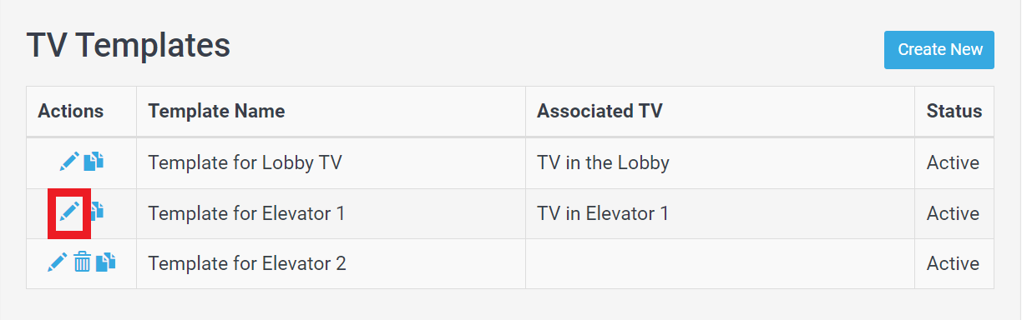
Task: Select the Associated TV column header
Action: pos(600,111)
